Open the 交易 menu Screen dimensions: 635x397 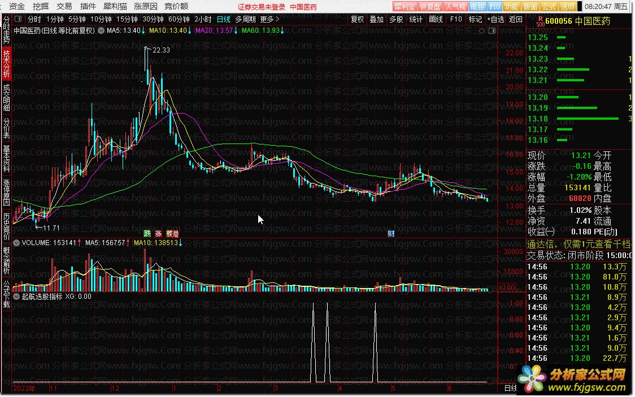[64, 6]
